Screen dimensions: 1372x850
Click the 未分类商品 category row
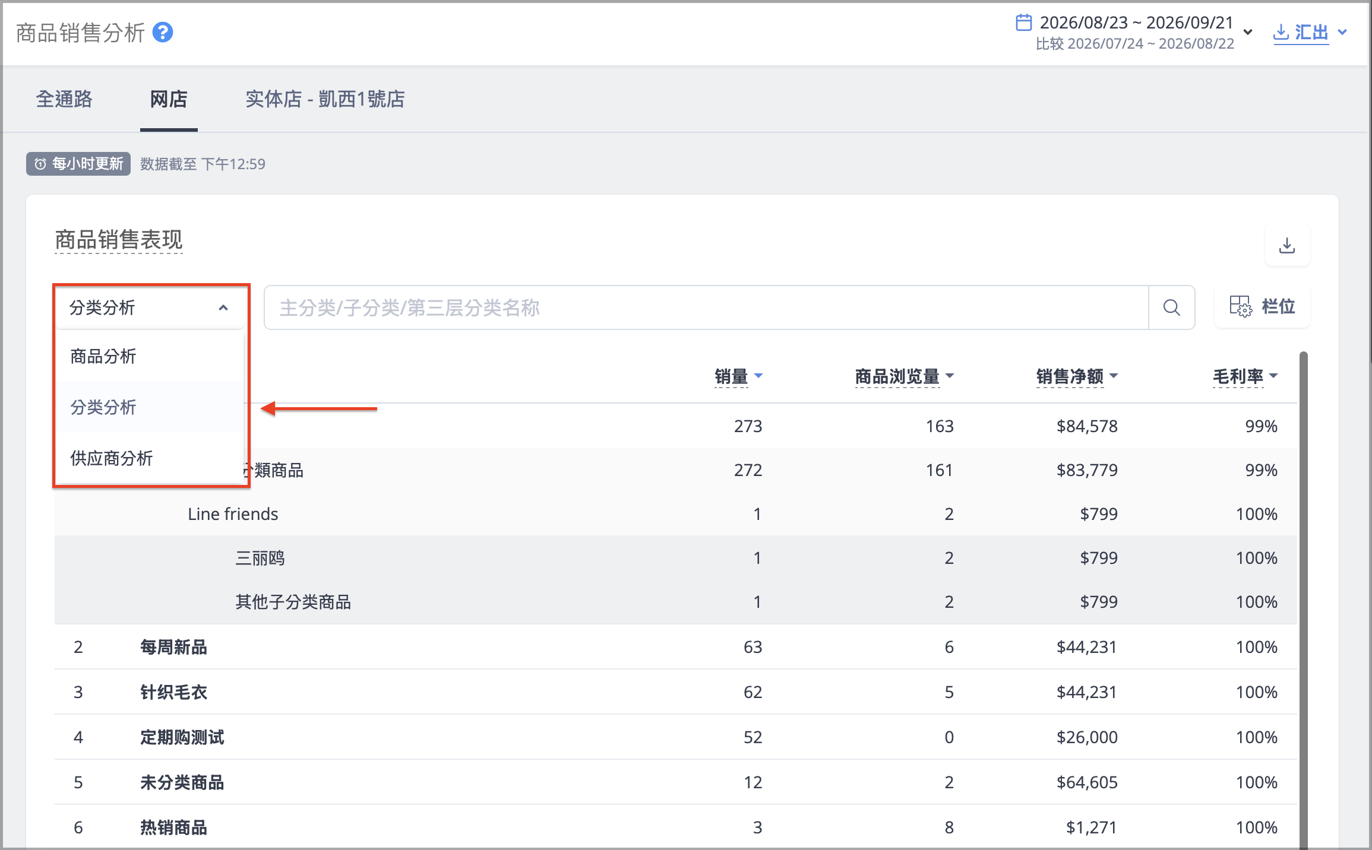pyautogui.click(x=676, y=782)
